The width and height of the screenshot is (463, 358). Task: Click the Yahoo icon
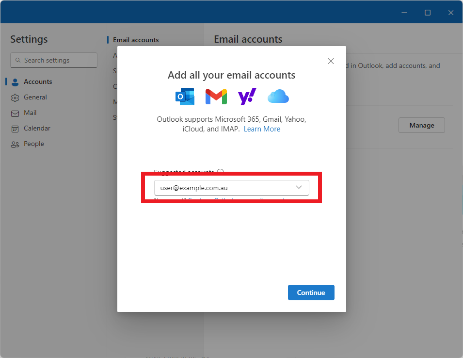pyautogui.click(x=247, y=97)
